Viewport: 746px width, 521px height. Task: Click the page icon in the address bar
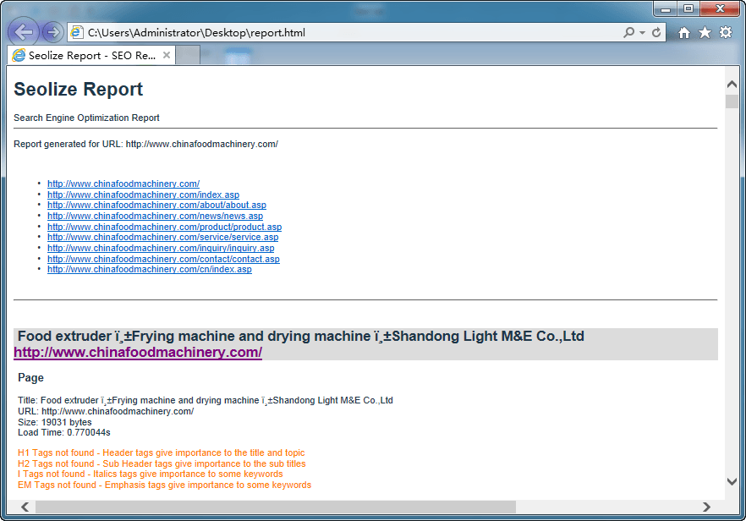point(76,32)
